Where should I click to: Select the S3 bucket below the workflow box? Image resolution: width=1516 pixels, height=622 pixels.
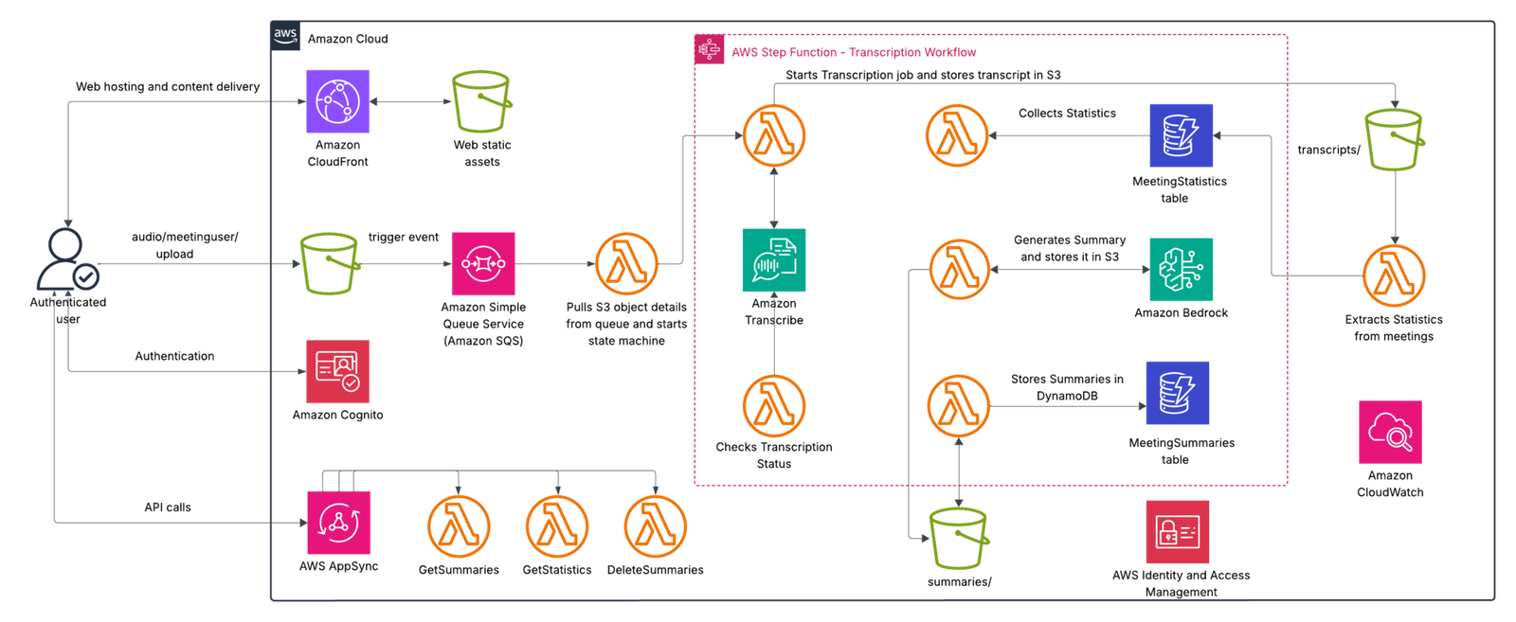tap(959, 539)
